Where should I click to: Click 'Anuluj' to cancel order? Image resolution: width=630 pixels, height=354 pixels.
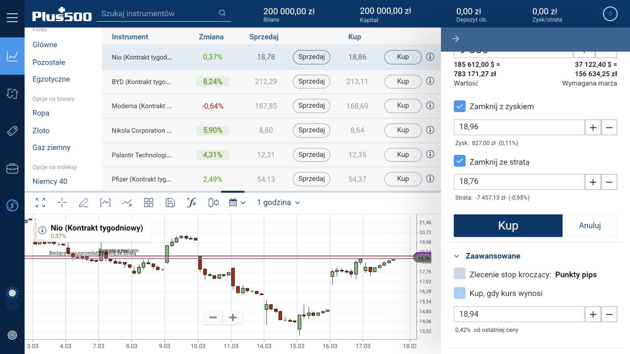[590, 226]
